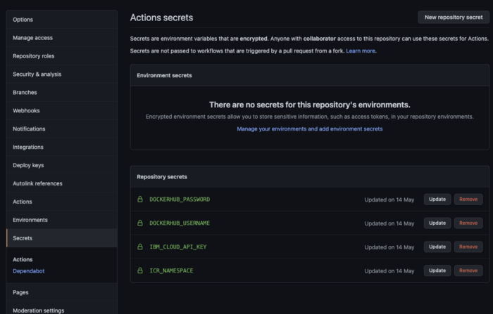493x314 pixels.
Task: Follow the Learn more link
Action: 361,51
